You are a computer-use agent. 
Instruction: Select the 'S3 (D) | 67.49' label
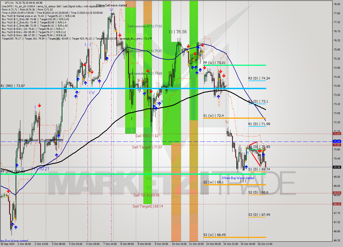pos(259,215)
